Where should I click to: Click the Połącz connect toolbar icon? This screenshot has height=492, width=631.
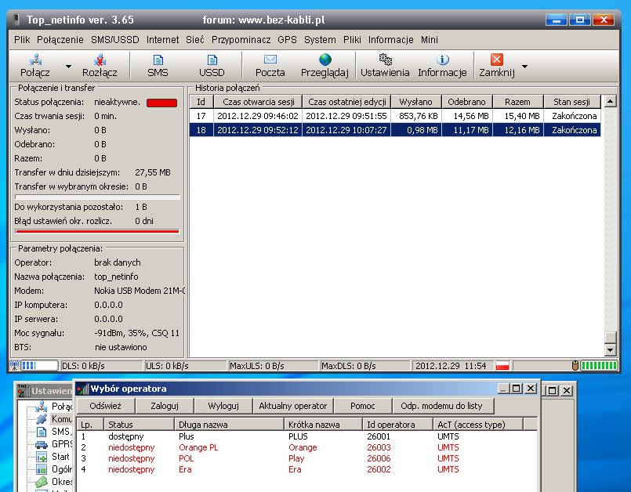click(x=35, y=60)
